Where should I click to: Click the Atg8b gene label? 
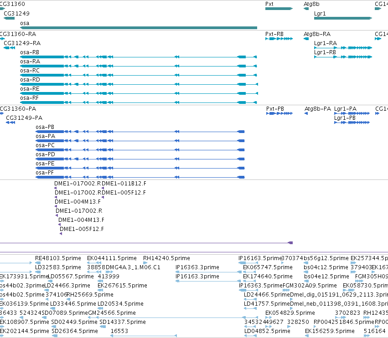[x=311, y=4]
